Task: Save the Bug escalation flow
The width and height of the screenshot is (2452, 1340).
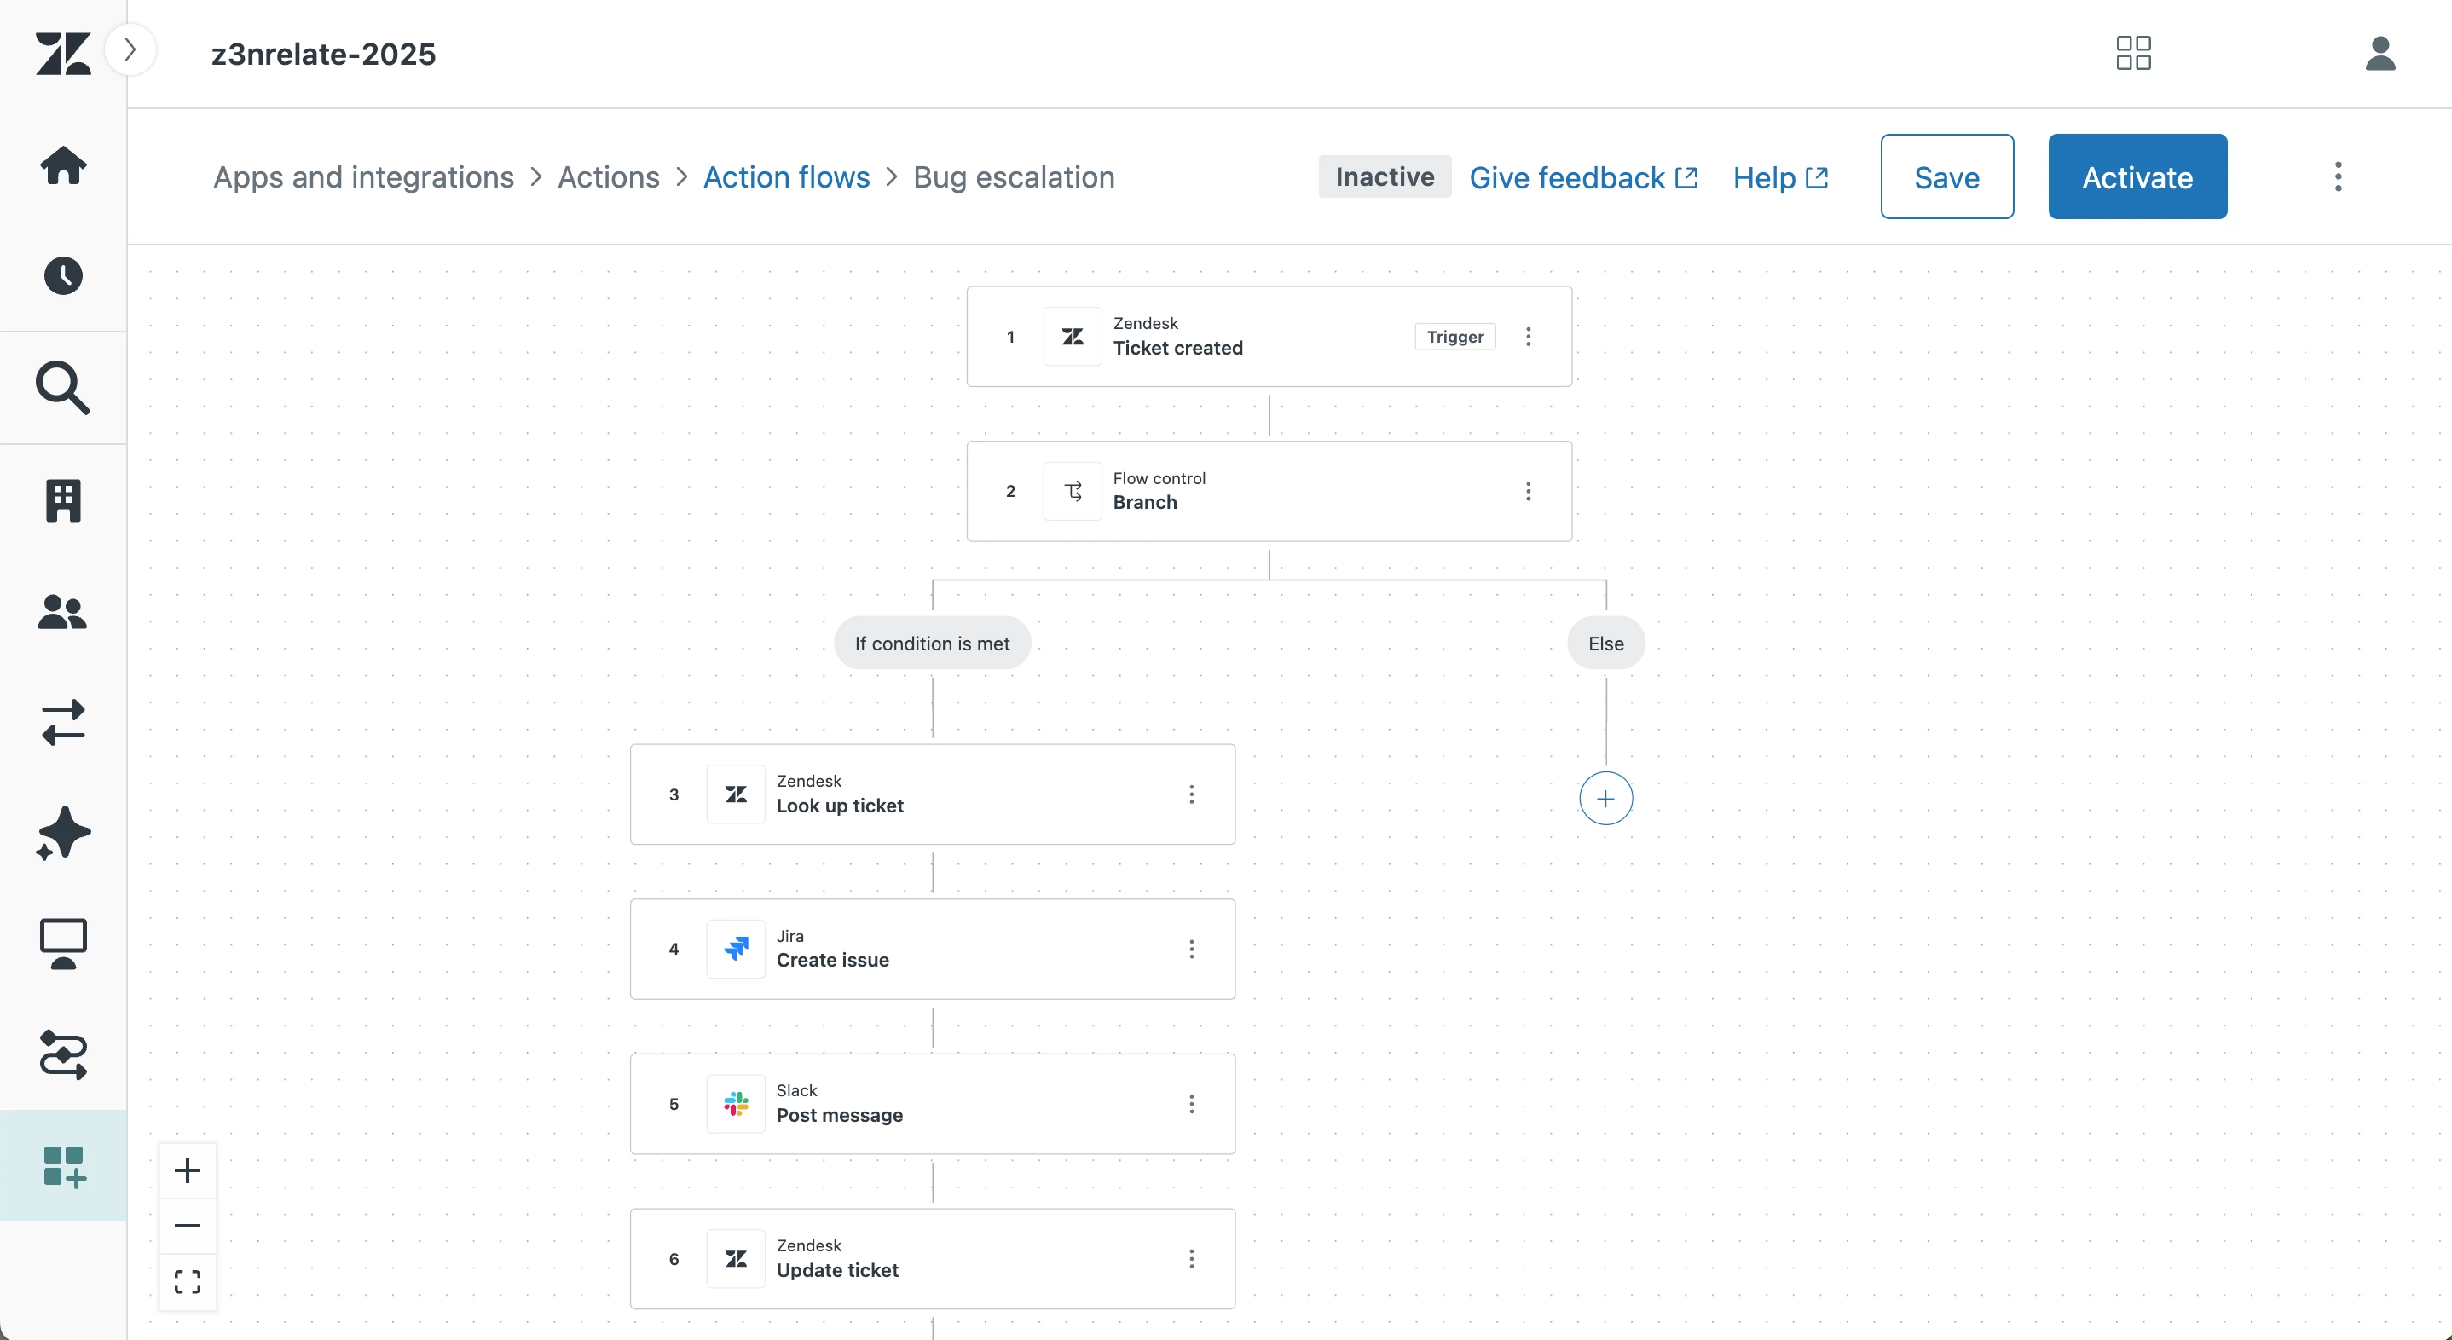Action: (x=1946, y=177)
